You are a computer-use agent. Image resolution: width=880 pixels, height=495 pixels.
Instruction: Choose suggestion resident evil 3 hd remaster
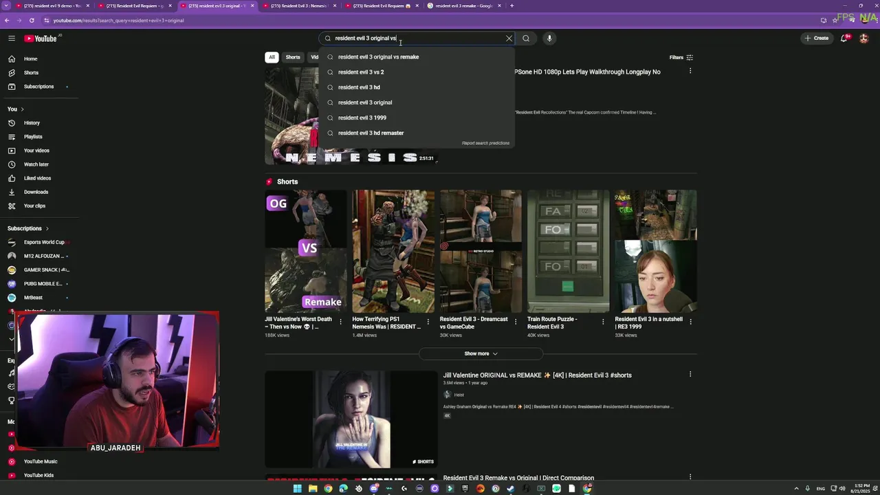point(417,133)
